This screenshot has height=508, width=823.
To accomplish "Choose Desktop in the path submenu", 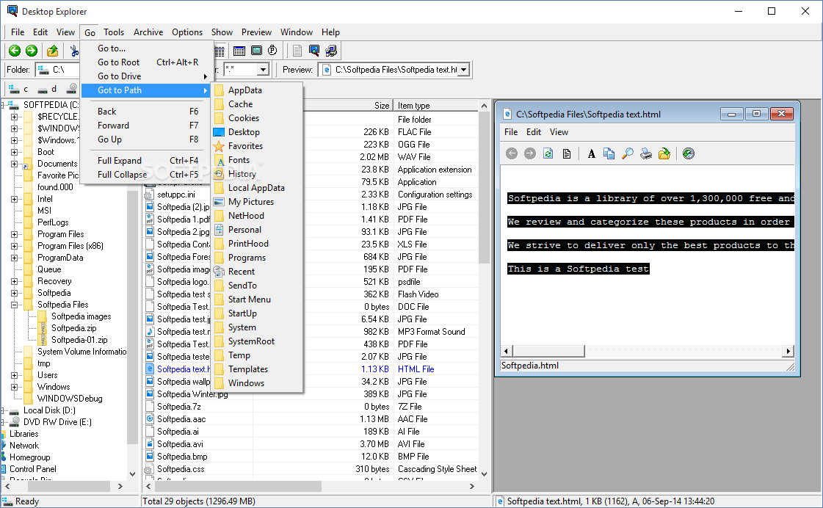I will (x=257, y=132).
